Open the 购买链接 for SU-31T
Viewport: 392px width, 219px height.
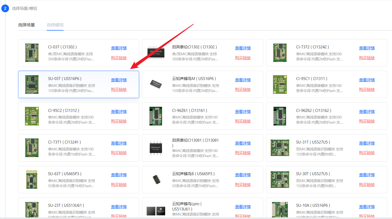click(367, 153)
